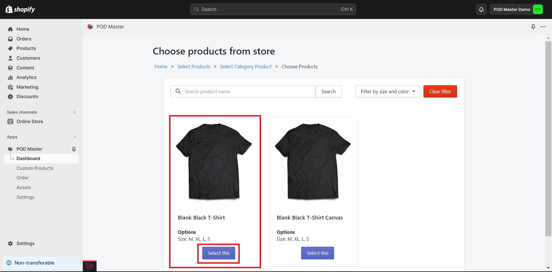552x272 pixels.
Task: Click the Customers person icon
Action: coord(10,58)
